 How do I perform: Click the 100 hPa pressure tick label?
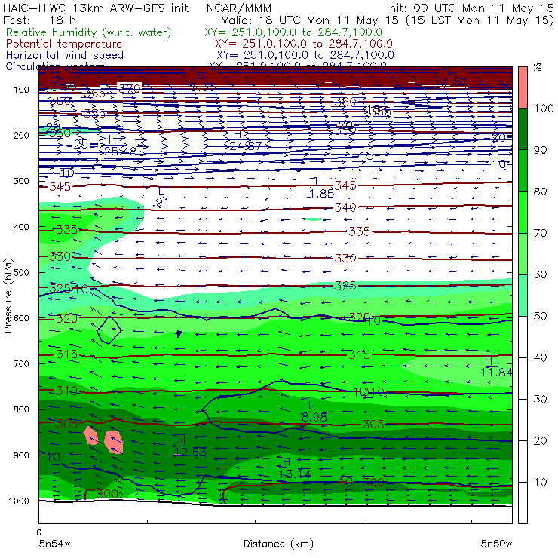[21, 90]
